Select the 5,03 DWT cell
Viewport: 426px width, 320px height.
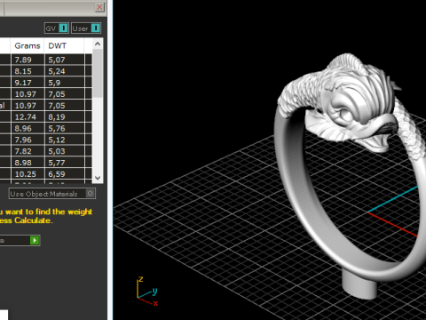tap(64, 151)
